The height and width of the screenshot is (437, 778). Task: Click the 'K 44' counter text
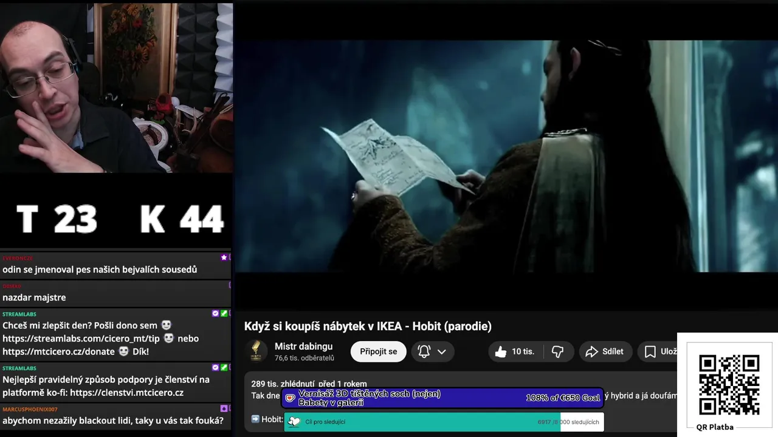(x=182, y=219)
